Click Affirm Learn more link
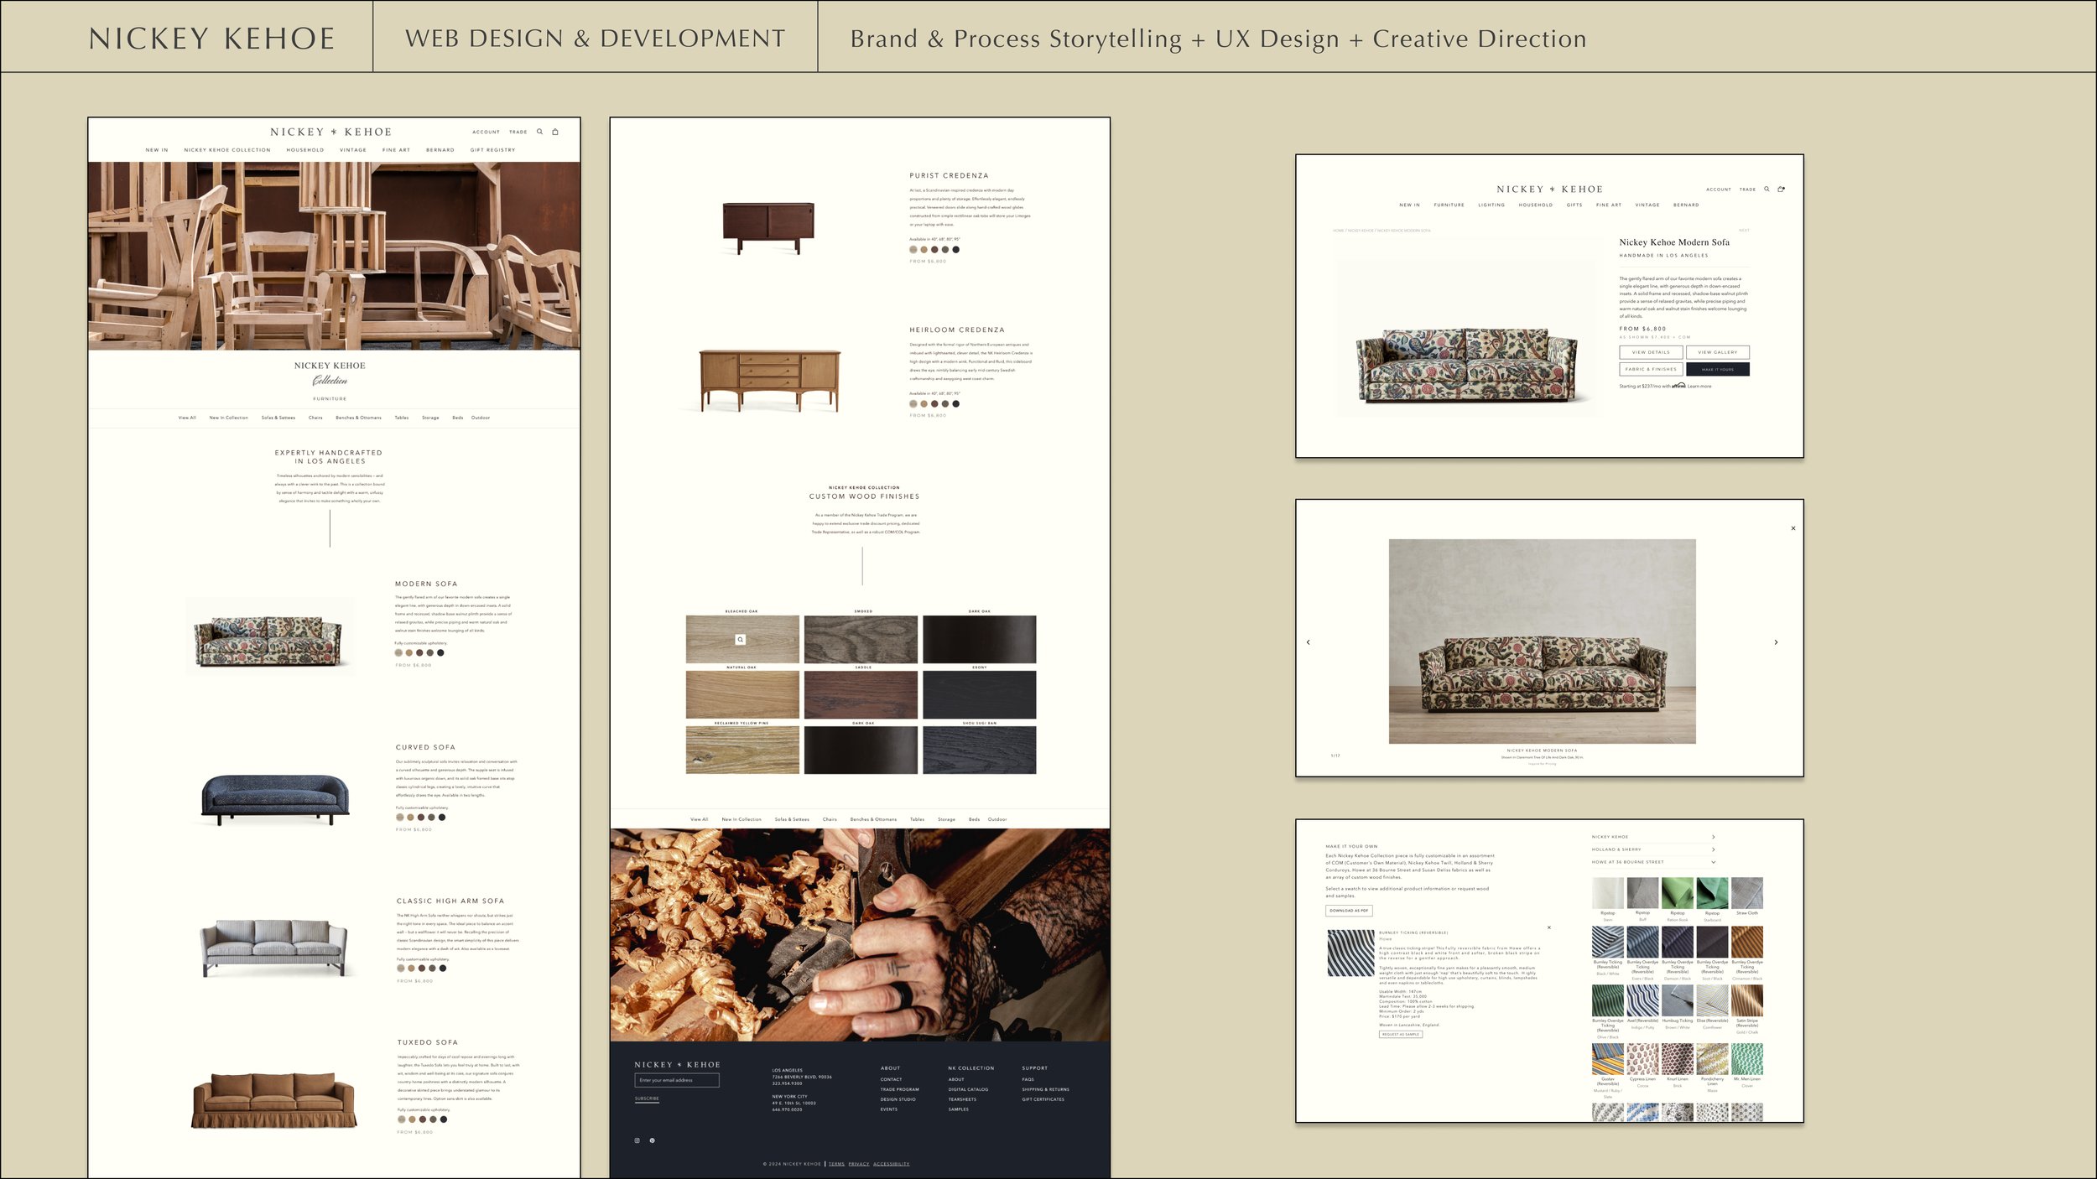This screenshot has height=1179, width=2097. [1699, 387]
